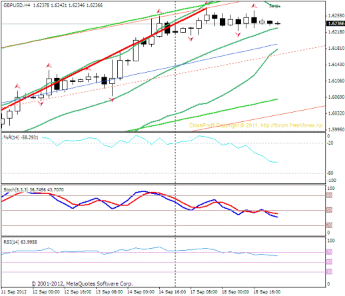Click the 1.59950 price axis label
This screenshot has height=296, width=345.
pos(336,129)
